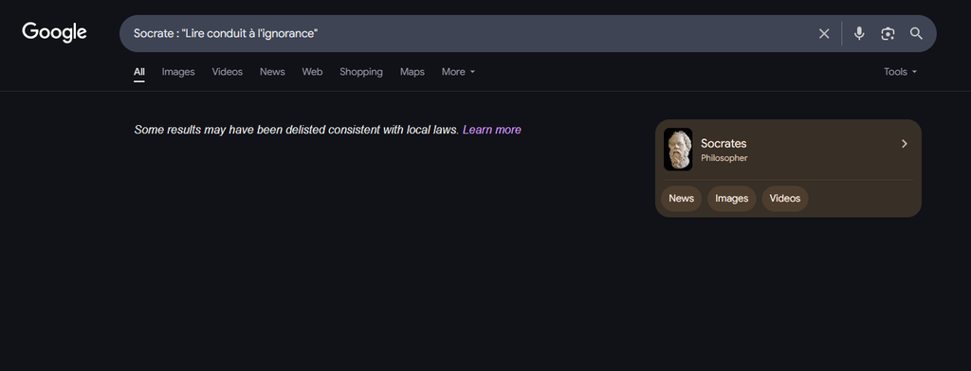Submit search with magnifying glass icon
Image resolution: width=971 pixels, height=371 pixels.
(917, 33)
